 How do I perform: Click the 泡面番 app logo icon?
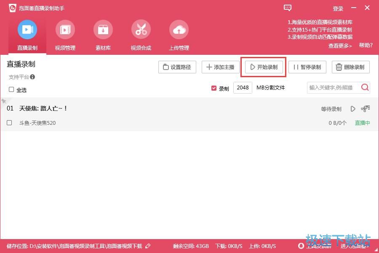click(x=12, y=8)
